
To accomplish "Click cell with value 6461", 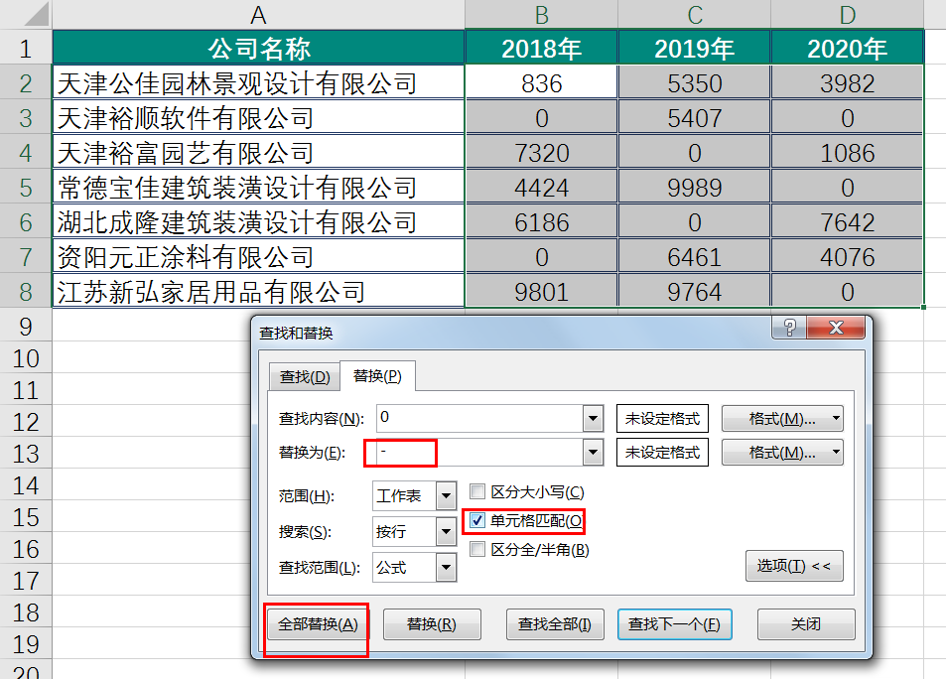I will 695,257.
